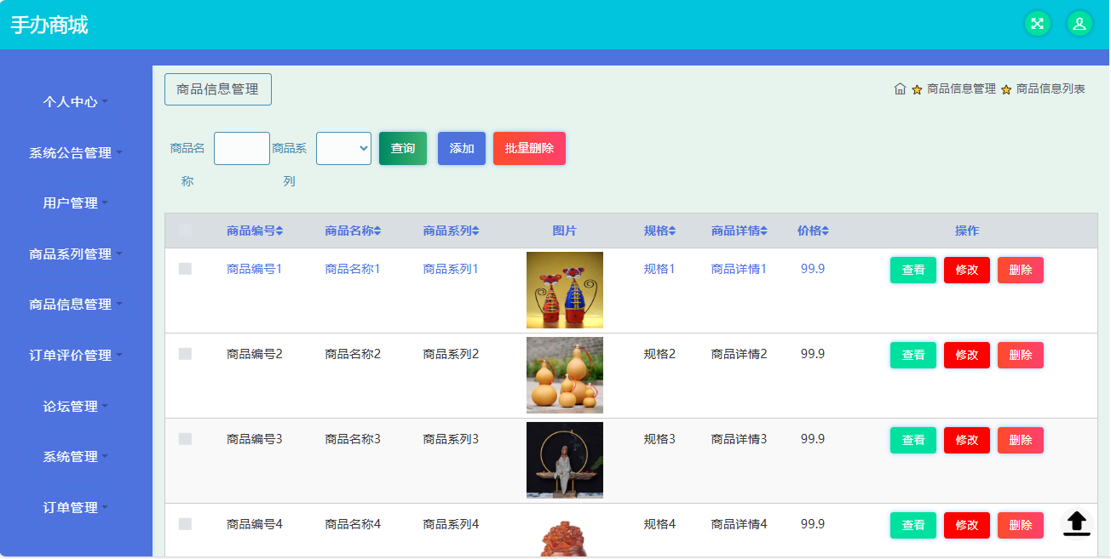This screenshot has width=1111, height=559.
Task: Click the 图片 column header
Action: [x=565, y=231]
